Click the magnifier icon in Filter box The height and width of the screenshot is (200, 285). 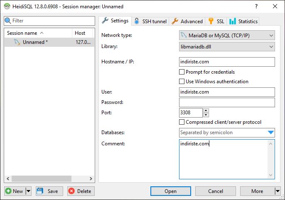(x=8, y=21)
